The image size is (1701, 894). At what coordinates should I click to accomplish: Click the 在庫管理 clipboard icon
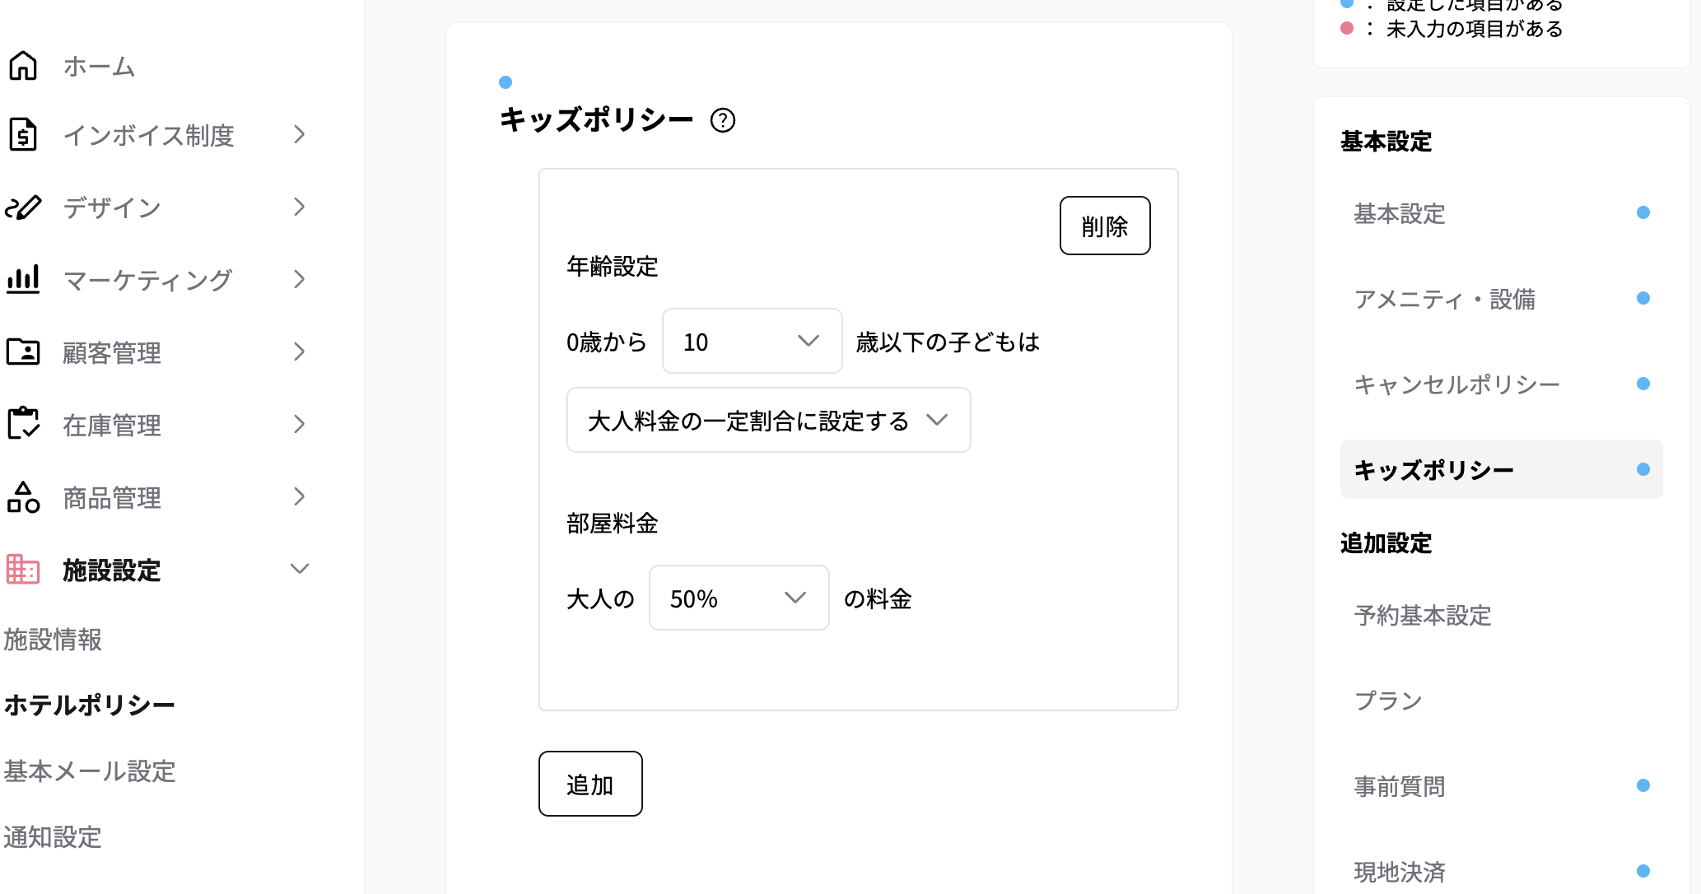(x=24, y=424)
